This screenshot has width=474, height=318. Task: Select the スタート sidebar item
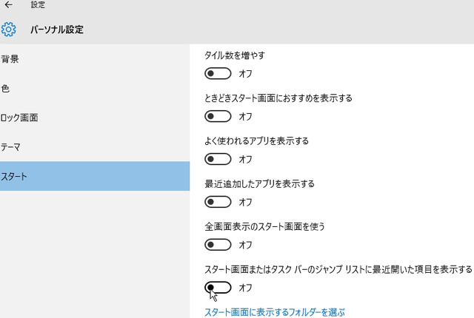[95, 176]
